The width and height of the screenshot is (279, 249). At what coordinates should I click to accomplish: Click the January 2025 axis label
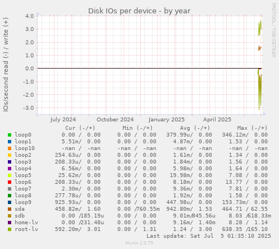point(167,120)
